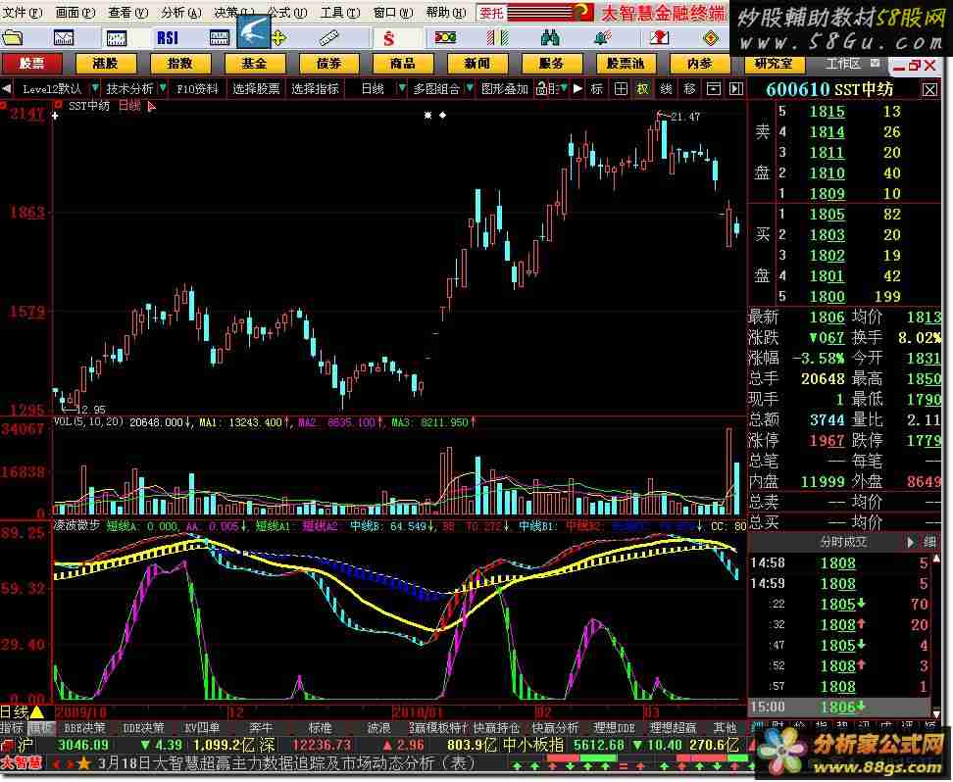
Task: Switch to the 基金 category
Action: coord(255,63)
